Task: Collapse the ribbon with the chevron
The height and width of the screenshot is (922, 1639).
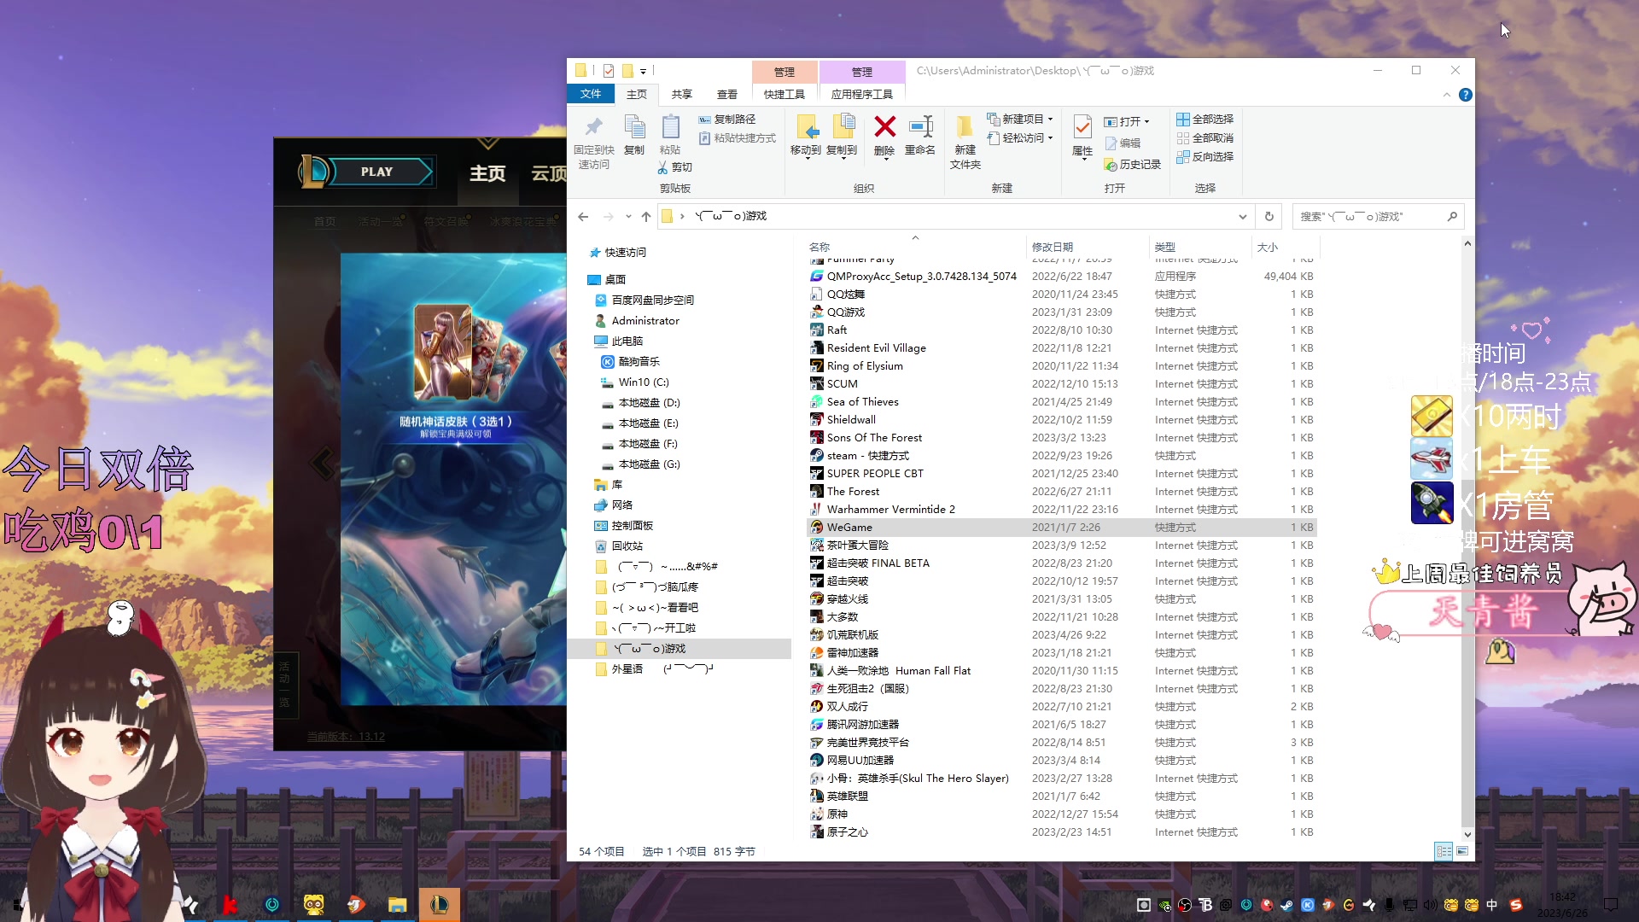Action: point(1447,95)
